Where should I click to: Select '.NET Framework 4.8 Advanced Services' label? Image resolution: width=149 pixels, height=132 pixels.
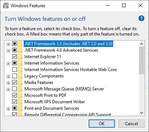coord(61,50)
